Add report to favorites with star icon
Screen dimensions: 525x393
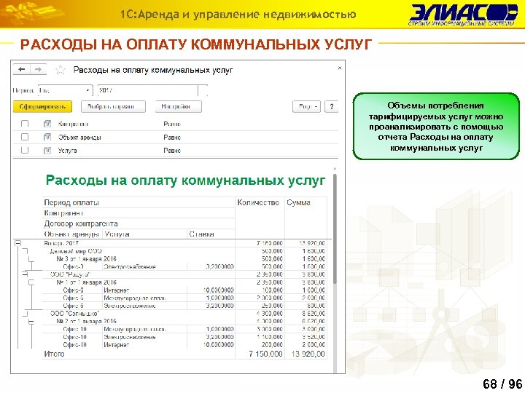point(61,70)
